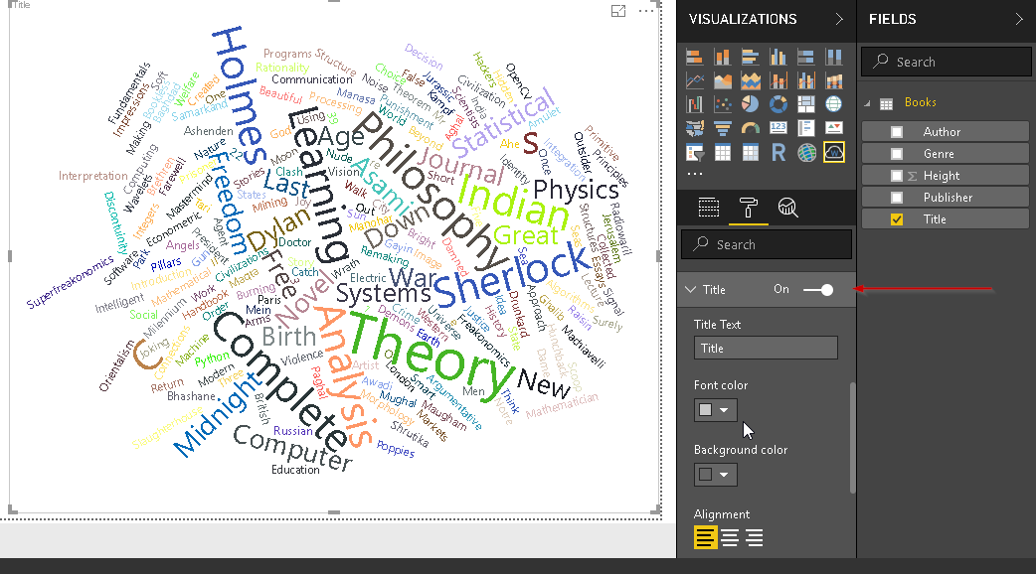
Task: Switch to the Analytics magnifier tab
Action: point(787,208)
